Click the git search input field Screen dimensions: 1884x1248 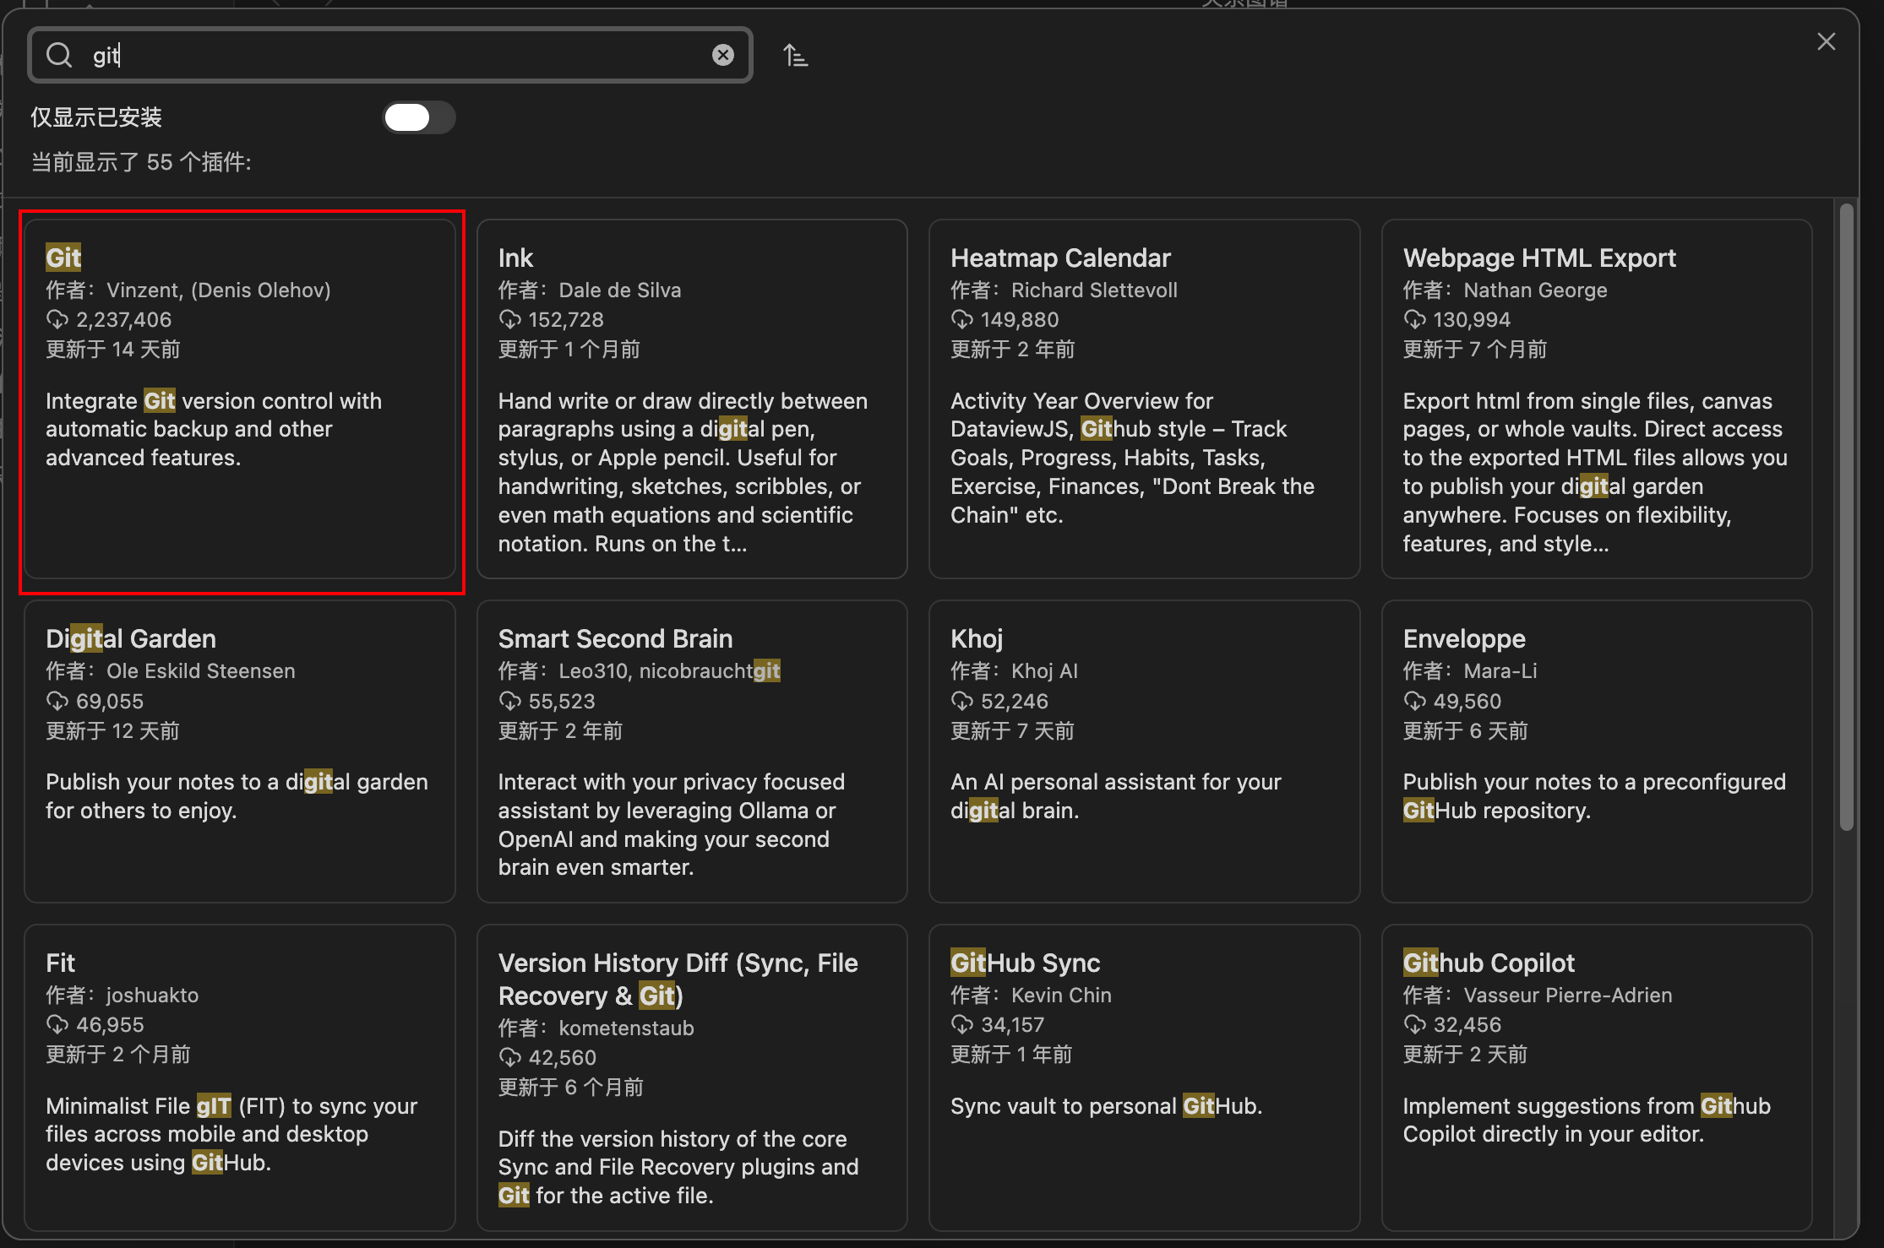coord(390,56)
